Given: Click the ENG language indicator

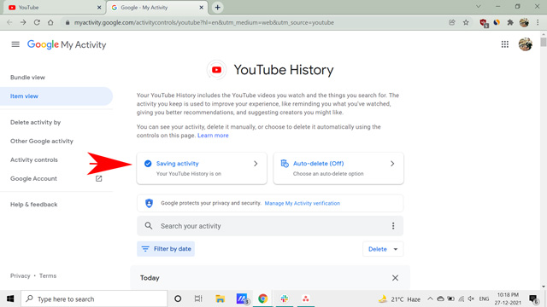Looking at the screenshot, I should [x=484, y=298].
